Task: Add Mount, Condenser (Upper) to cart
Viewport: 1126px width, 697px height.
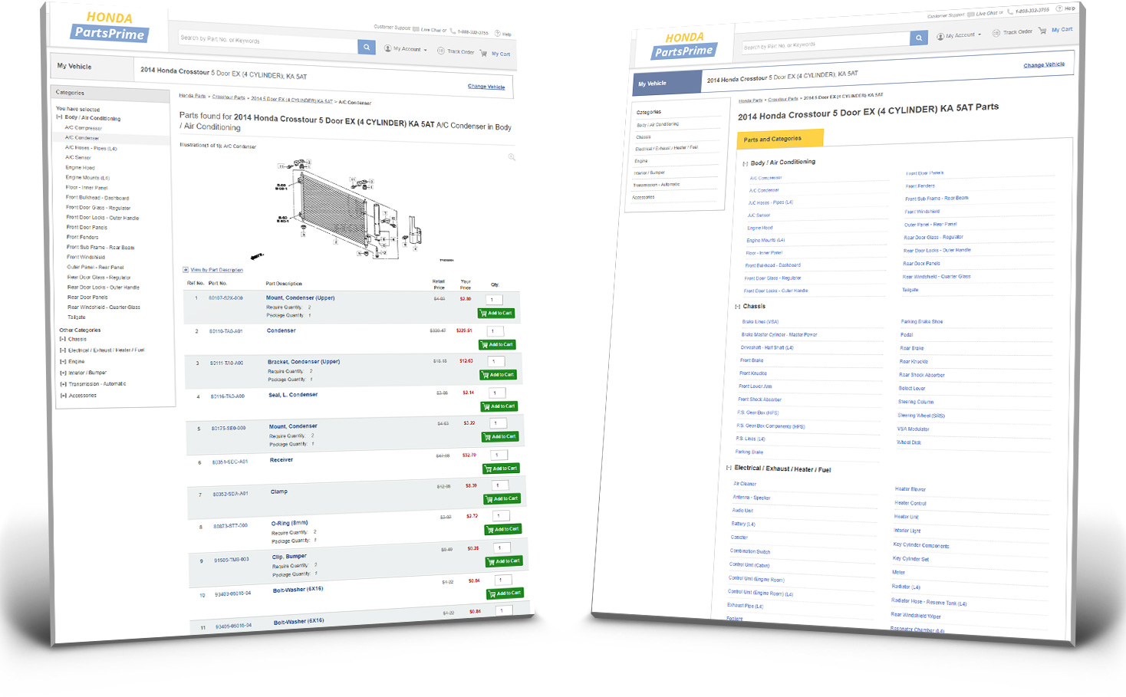Action: pyautogui.click(x=496, y=313)
